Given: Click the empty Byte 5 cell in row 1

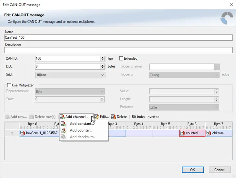Looking at the screenshot, I should point(166,133).
